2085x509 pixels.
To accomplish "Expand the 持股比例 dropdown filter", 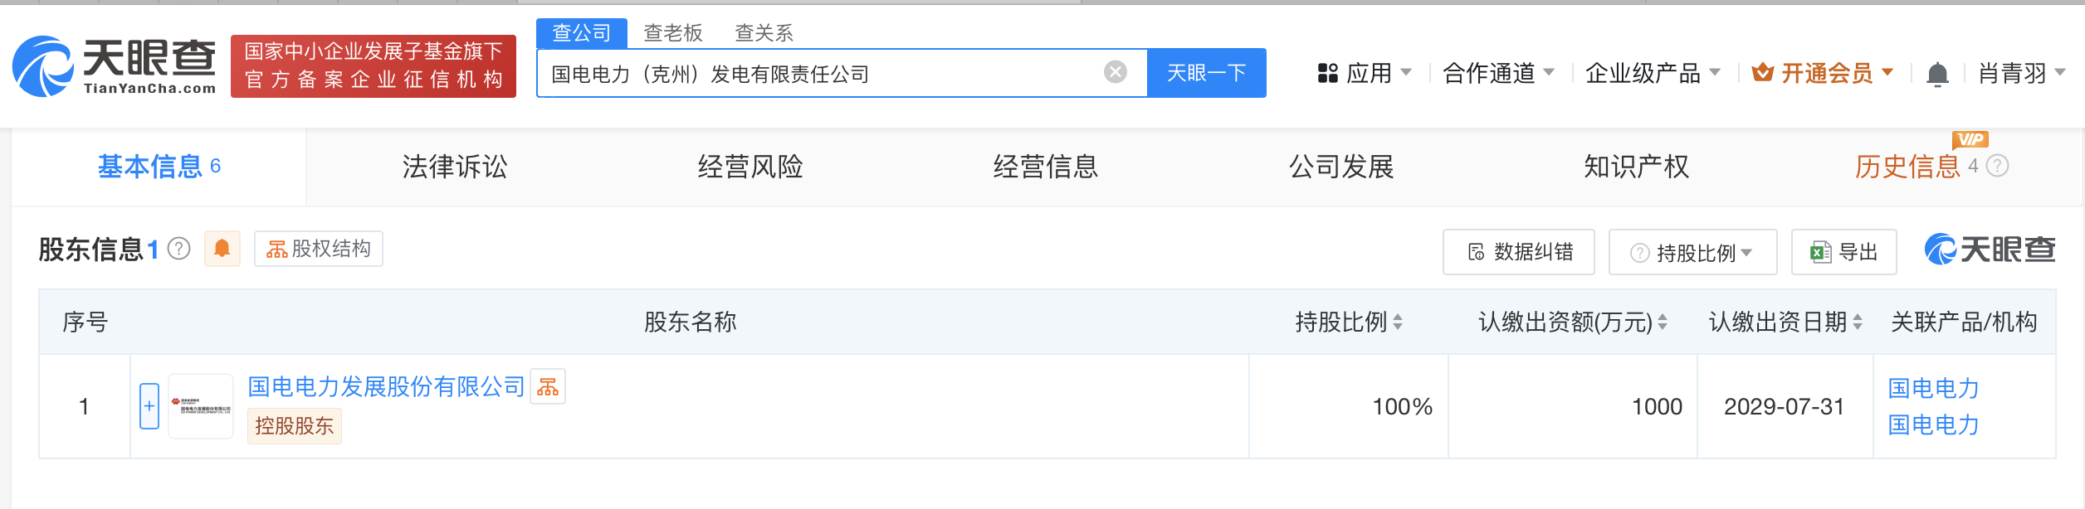I will pos(1692,252).
